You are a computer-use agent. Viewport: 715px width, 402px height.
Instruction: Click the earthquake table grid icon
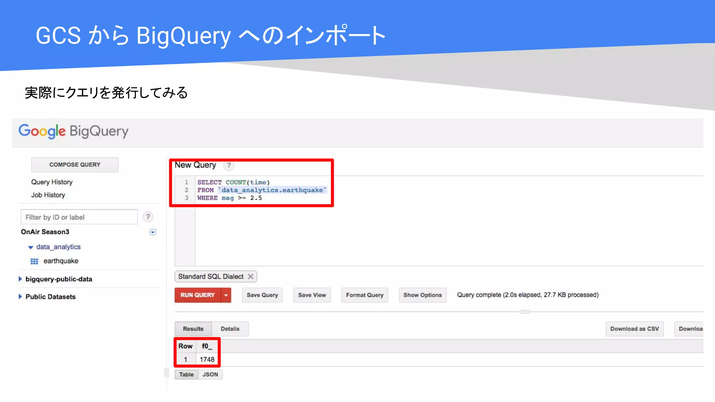(x=34, y=261)
